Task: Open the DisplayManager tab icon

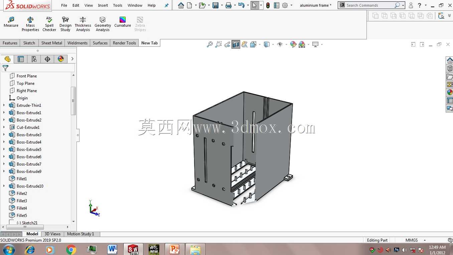Action: [x=60, y=59]
